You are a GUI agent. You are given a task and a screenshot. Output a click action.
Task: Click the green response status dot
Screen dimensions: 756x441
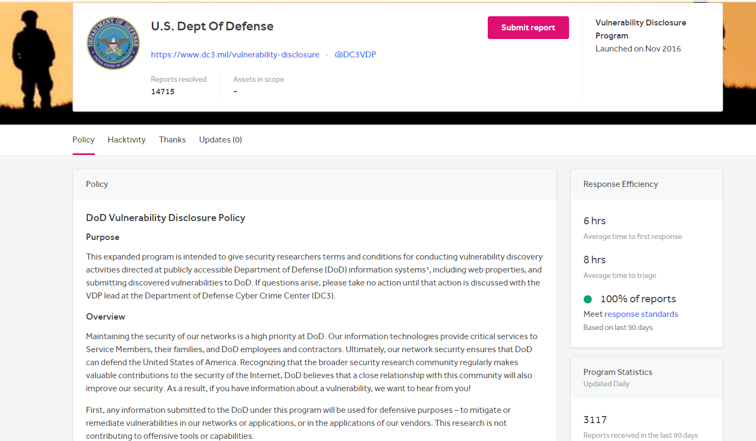[587, 299]
